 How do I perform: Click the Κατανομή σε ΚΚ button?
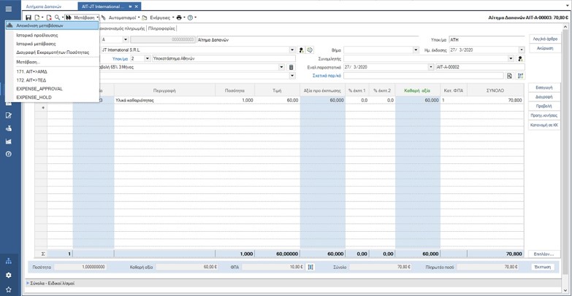[544, 125]
